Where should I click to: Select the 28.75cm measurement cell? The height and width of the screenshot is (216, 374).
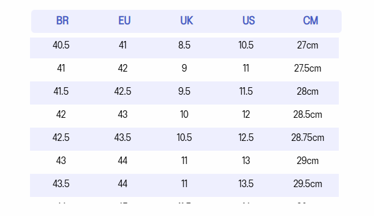[x=308, y=137]
